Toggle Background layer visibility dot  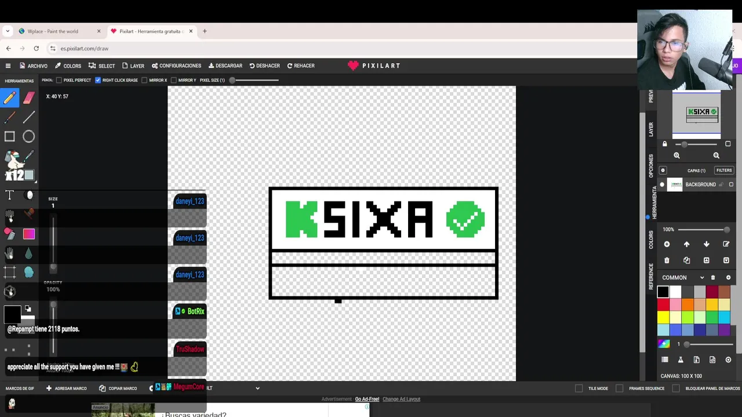pyautogui.click(x=663, y=185)
